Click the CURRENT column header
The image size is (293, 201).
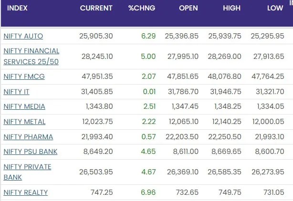coord(96,8)
